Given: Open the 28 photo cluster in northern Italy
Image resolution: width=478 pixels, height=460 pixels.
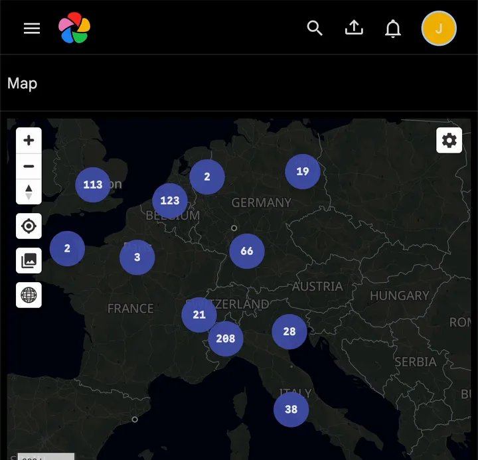Looking at the screenshot, I should coord(289,331).
